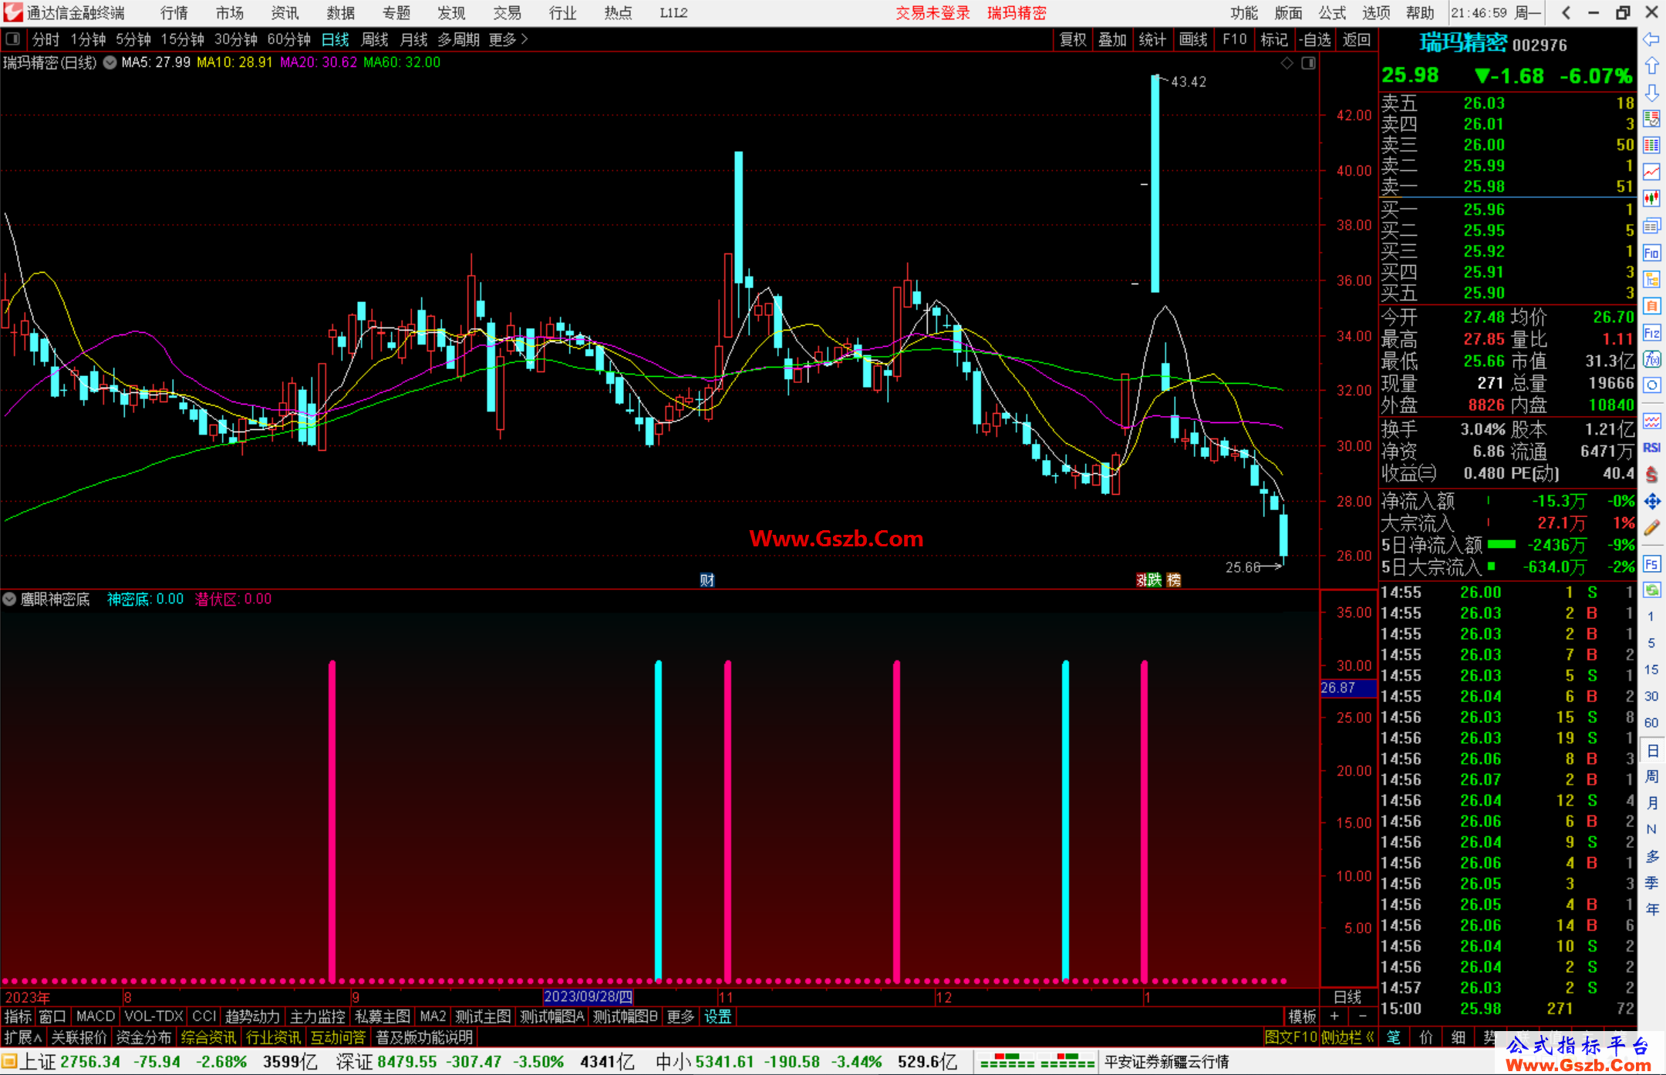This screenshot has height=1075, width=1666.
Task: Expand the 扩展 panel at bottom
Action: click(x=22, y=1037)
